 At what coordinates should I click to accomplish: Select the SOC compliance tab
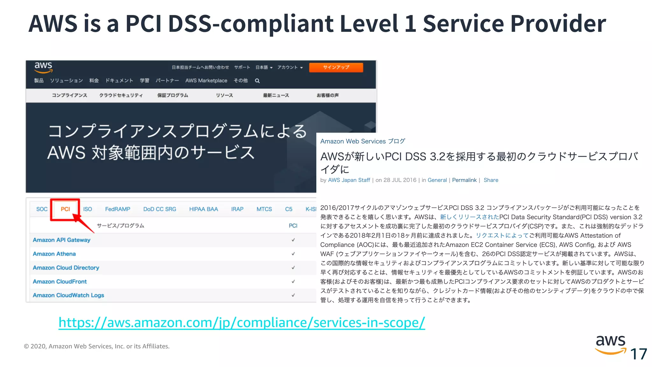(42, 209)
